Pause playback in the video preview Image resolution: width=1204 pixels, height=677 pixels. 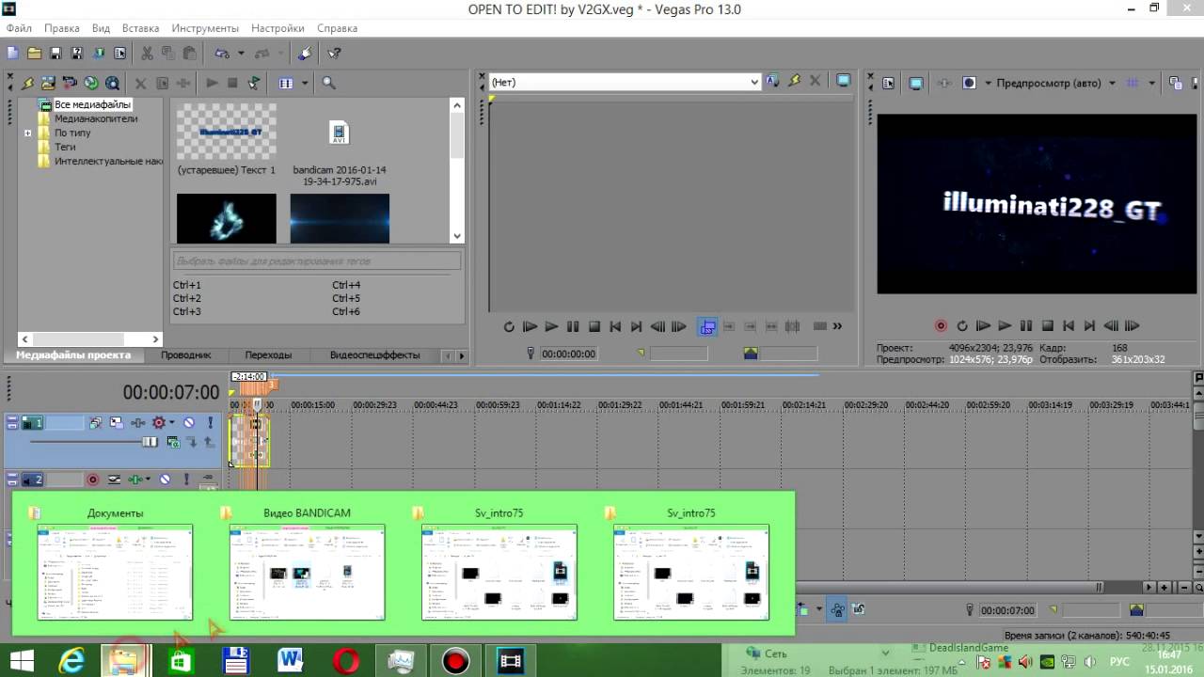coord(1026,325)
